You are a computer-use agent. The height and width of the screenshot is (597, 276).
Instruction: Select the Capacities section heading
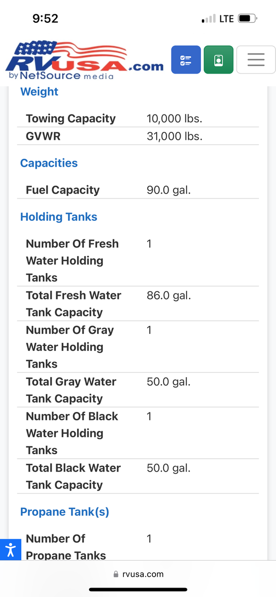[49, 163]
